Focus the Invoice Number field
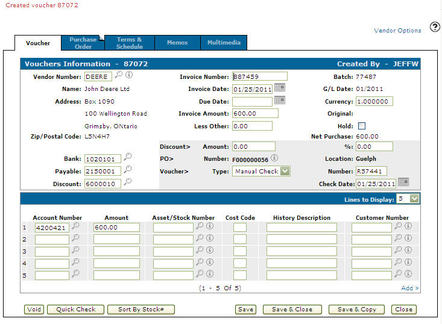Viewport: 442px width, 324px height. [260, 76]
